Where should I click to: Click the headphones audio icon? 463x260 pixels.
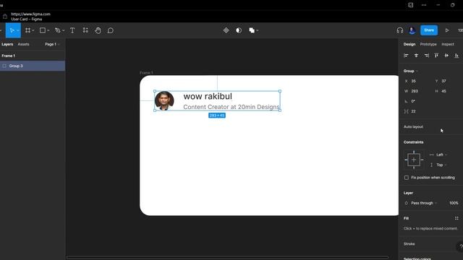[x=400, y=30]
